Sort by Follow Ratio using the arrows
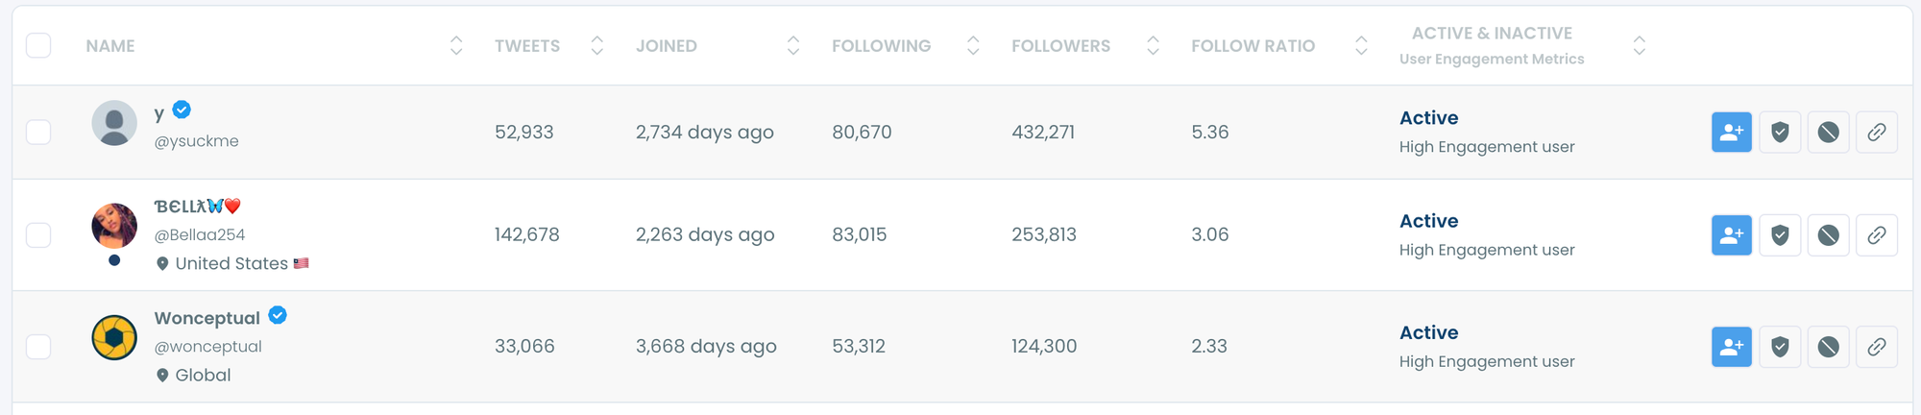Image resolution: width=1921 pixels, height=415 pixels. click(1361, 45)
